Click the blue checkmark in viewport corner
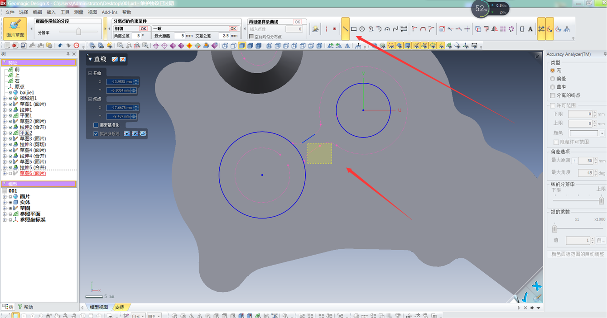The image size is (607, 318). pos(525,298)
